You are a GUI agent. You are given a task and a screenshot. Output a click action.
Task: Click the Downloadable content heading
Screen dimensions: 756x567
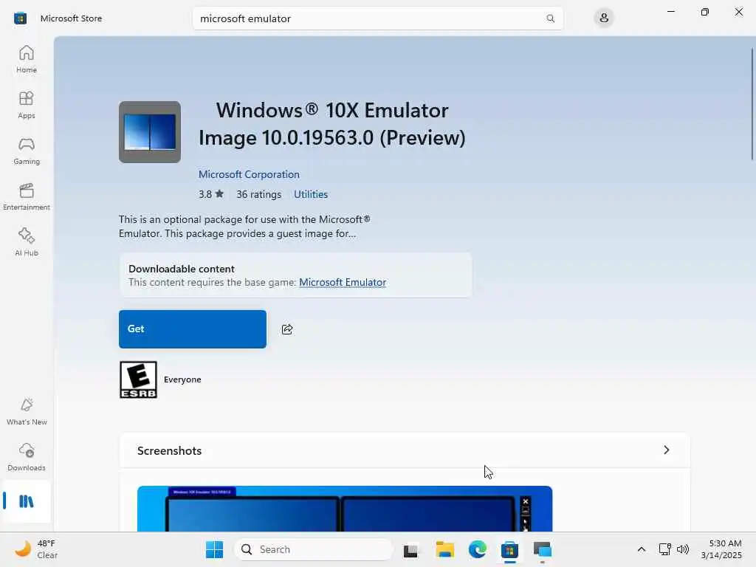[182, 269]
